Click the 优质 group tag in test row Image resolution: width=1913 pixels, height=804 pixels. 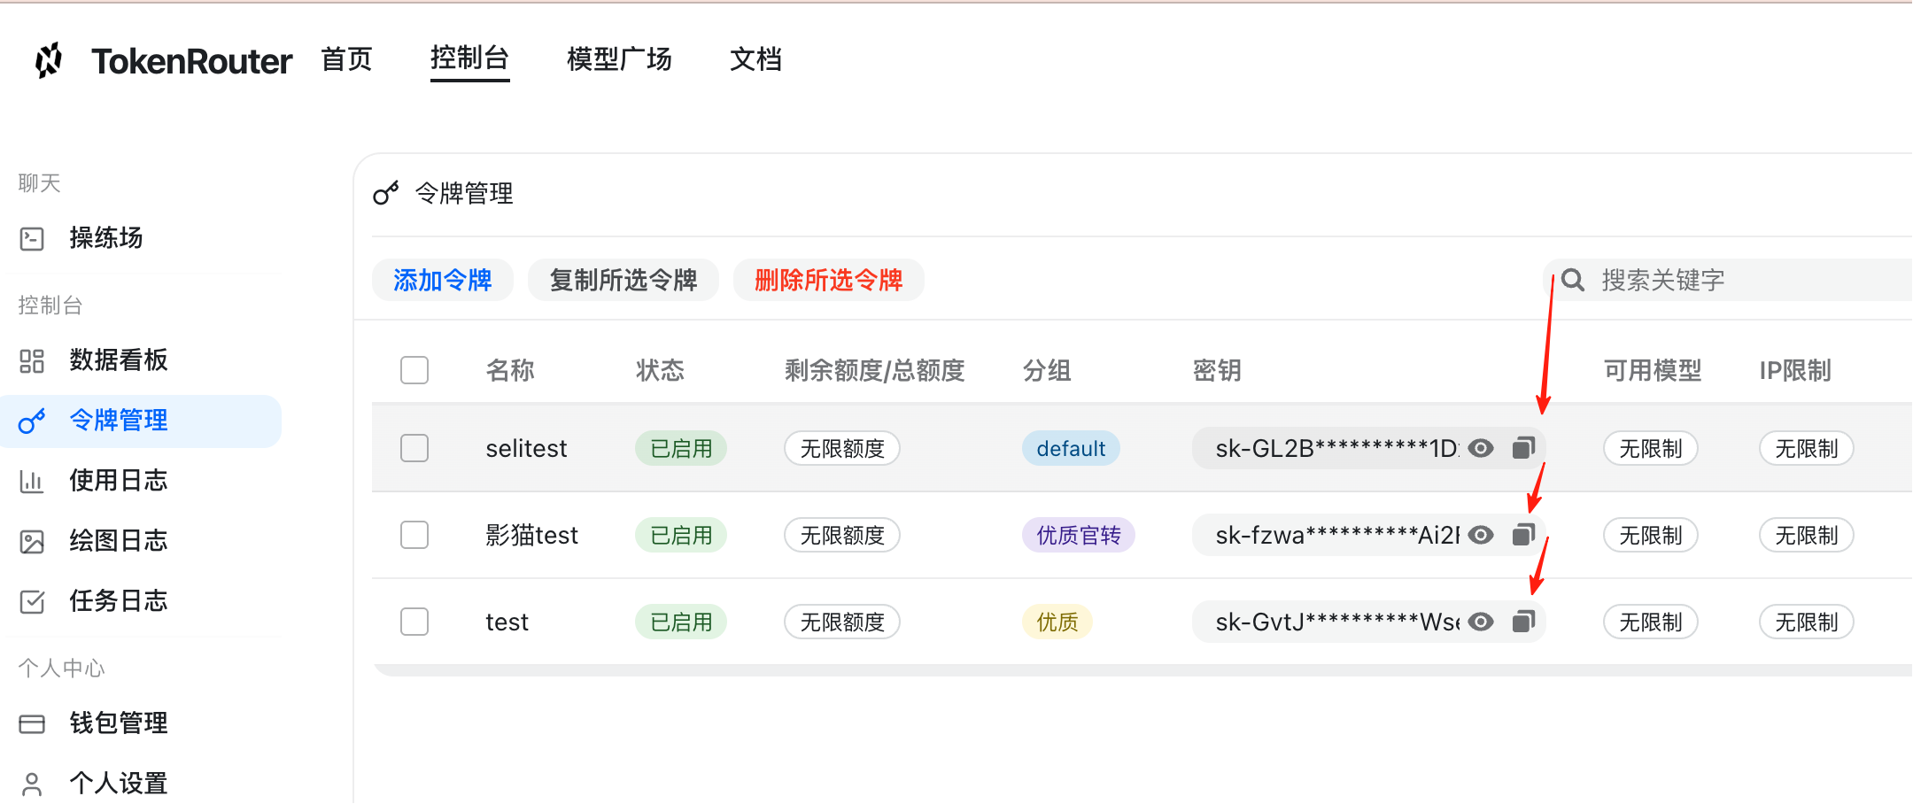click(x=1057, y=622)
